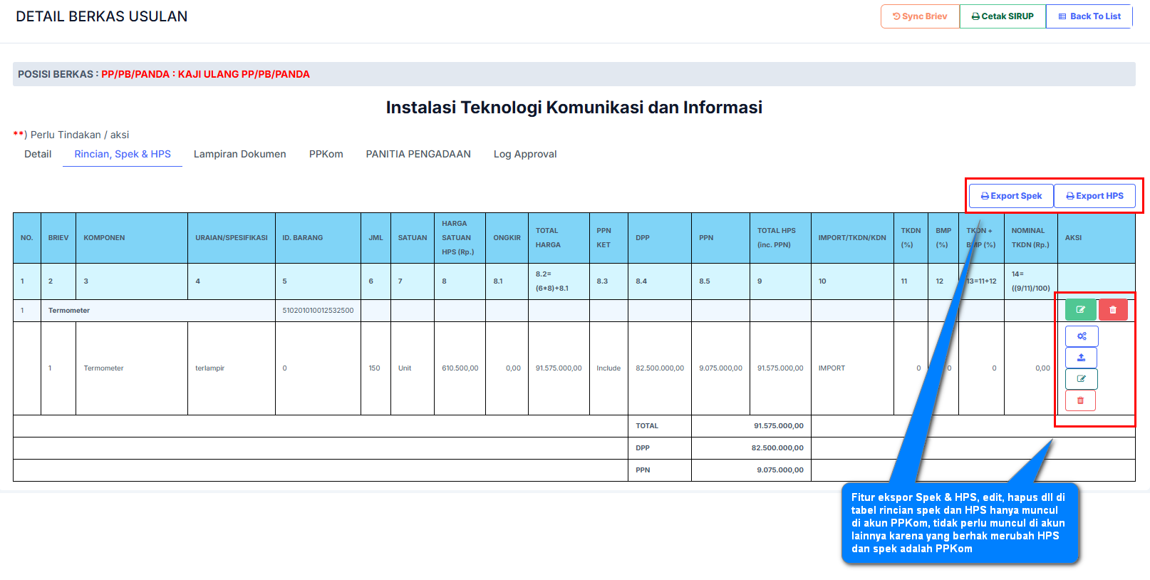Click the upload icon in the action column
The image size is (1150, 580).
coord(1081,358)
